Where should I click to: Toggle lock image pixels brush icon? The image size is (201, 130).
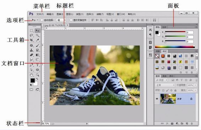click(x=167, y=90)
